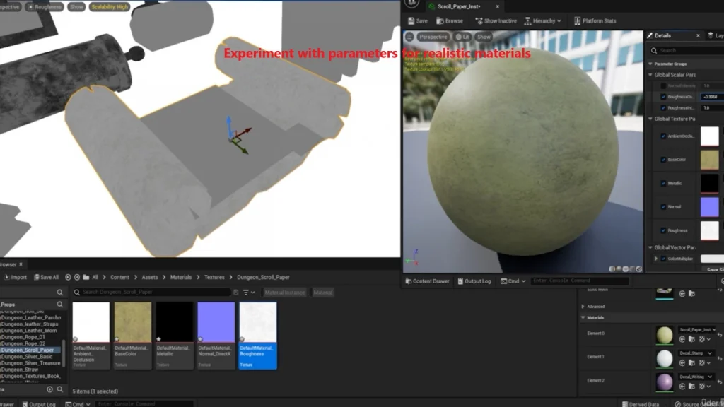This screenshot has width=724, height=407.
Task: Toggle the RoughnessContrast parameter checkbox
Action: (x=663, y=97)
